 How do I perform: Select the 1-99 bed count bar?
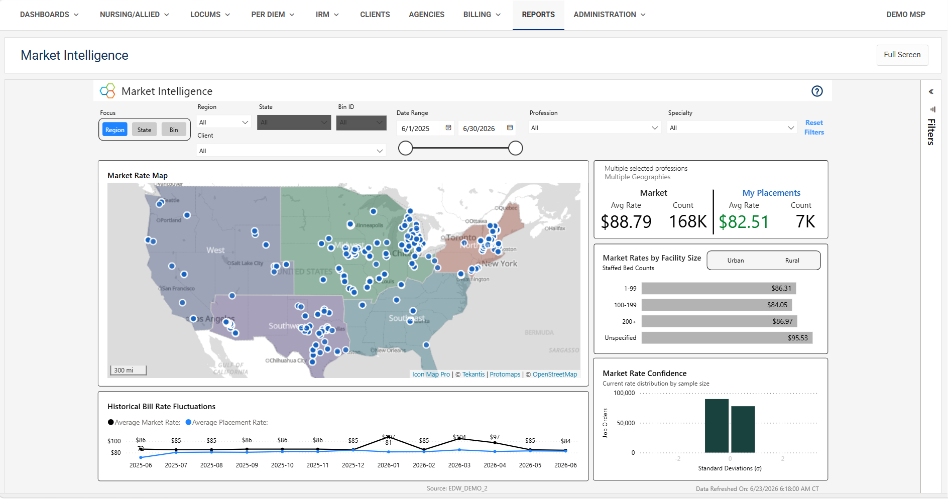pos(719,288)
